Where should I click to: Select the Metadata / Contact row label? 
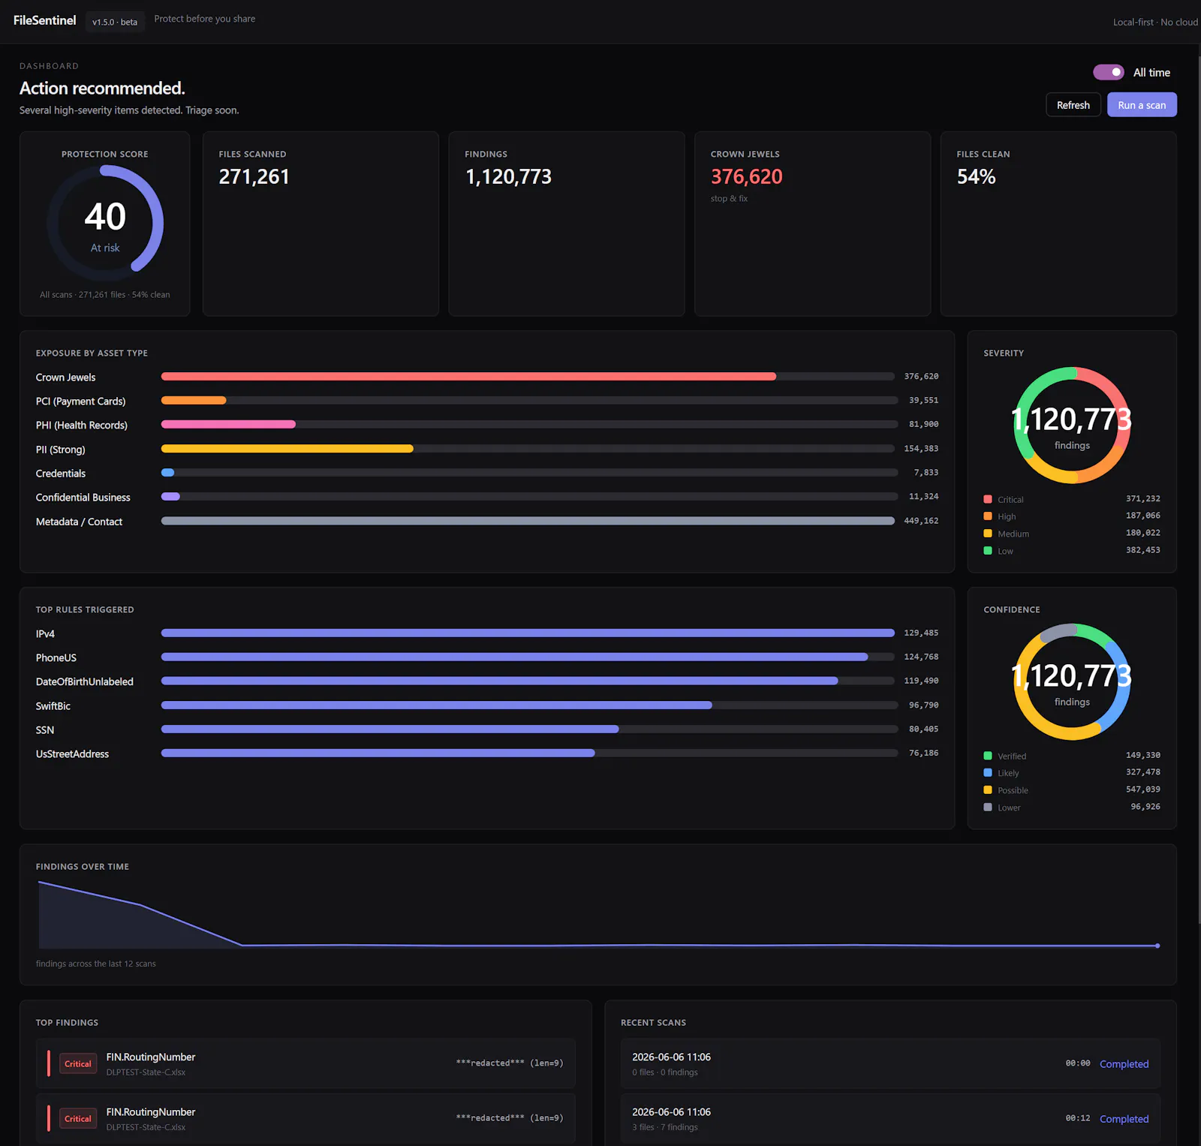79,522
